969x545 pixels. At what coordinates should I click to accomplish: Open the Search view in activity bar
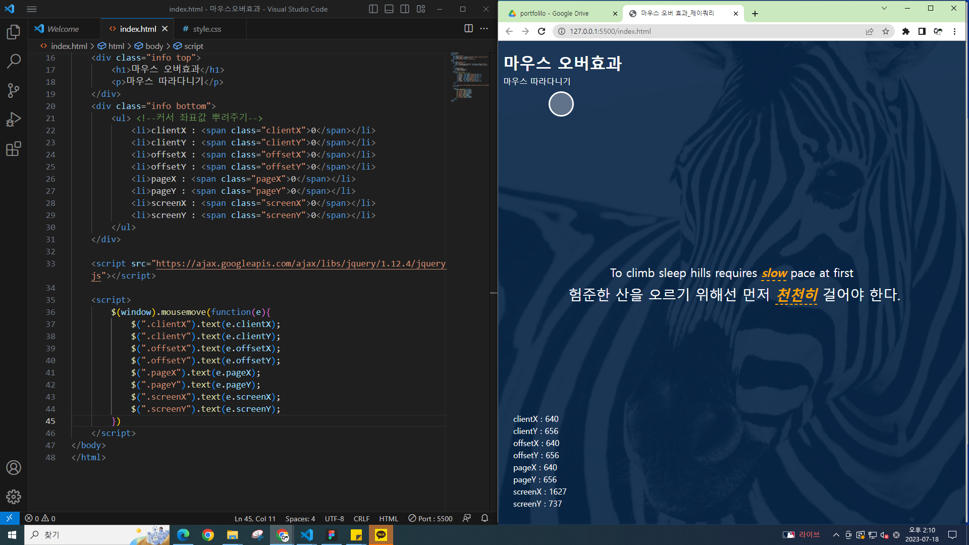[14, 62]
